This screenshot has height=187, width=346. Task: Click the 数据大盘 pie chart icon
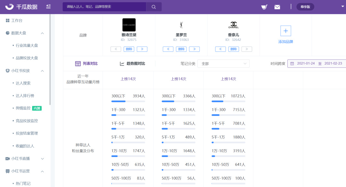pos(7,33)
